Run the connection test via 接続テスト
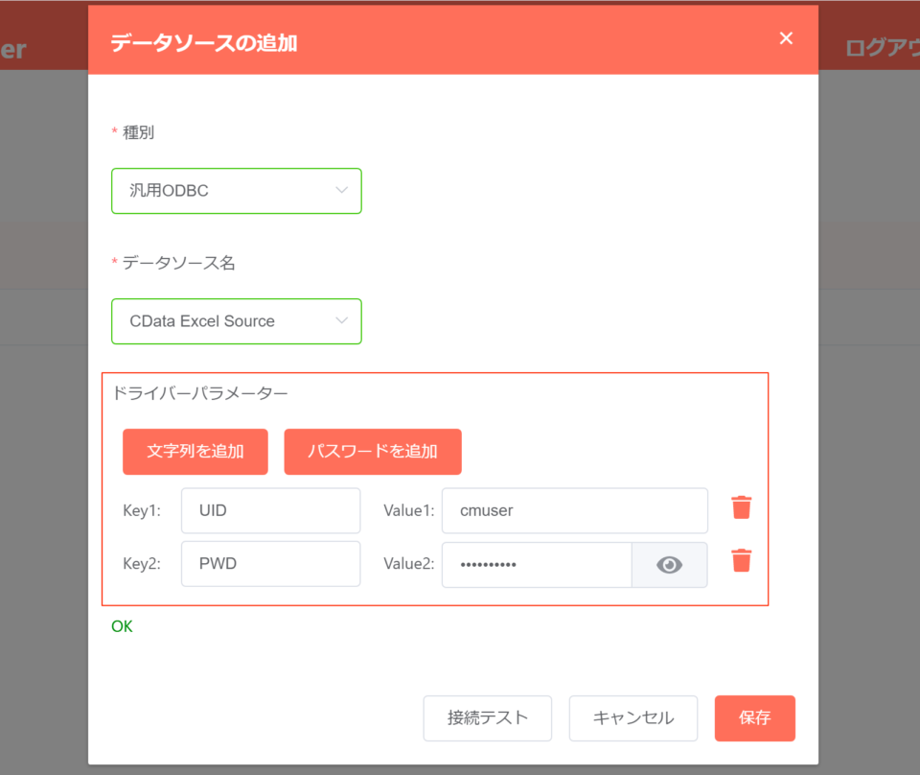The height and width of the screenshot is (775, 920). click(488, 717)
